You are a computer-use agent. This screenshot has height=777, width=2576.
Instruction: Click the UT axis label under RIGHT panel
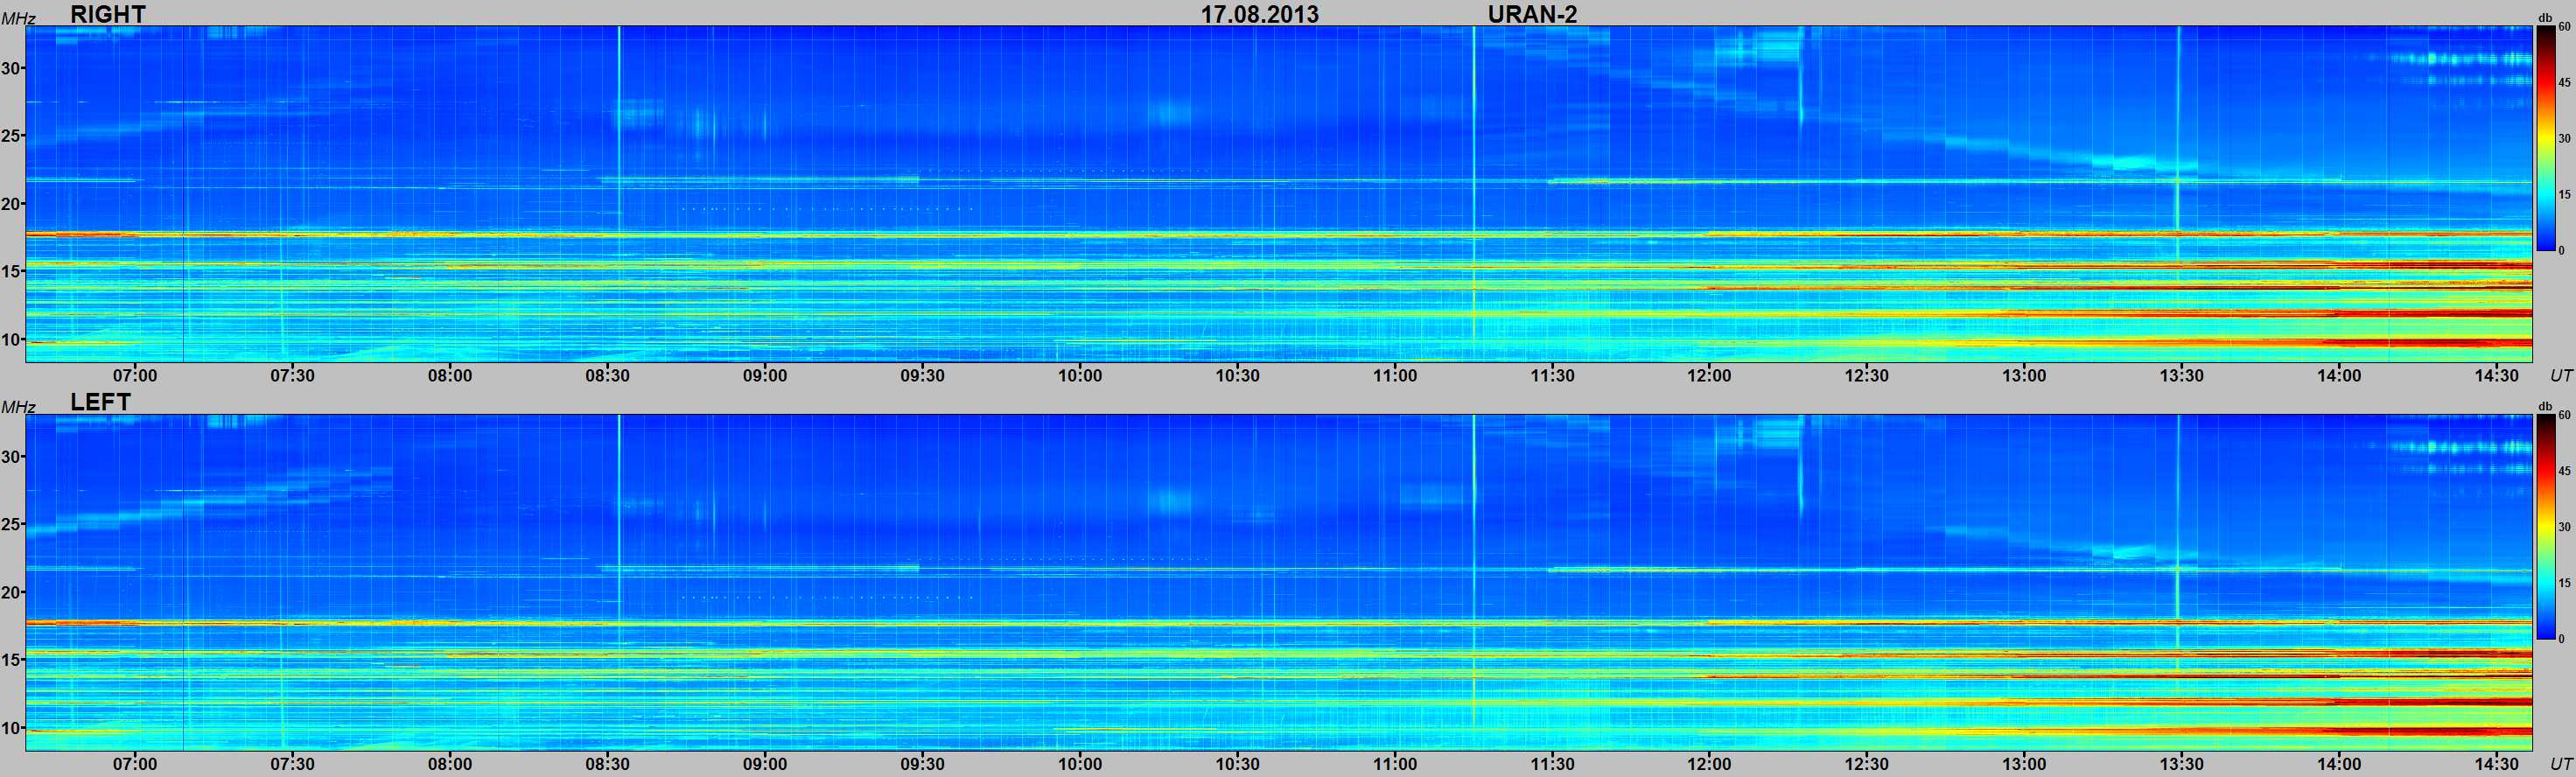click(x=2561, y=376)
